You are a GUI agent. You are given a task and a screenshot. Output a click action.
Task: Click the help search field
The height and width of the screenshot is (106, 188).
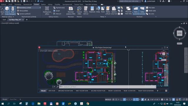coord(130,1)
